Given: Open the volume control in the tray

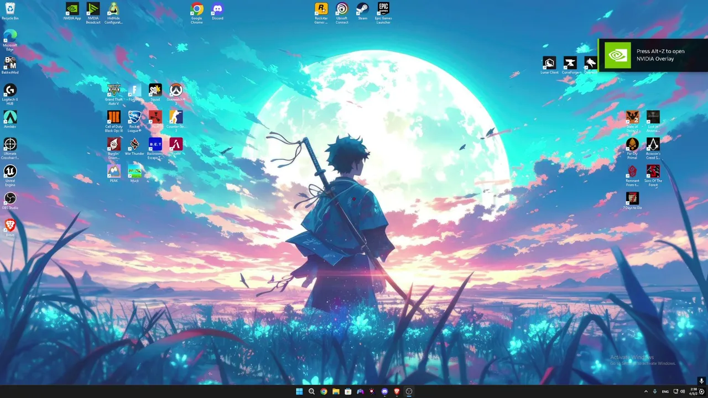Looking at the screenshot, I should click(683, 391).
